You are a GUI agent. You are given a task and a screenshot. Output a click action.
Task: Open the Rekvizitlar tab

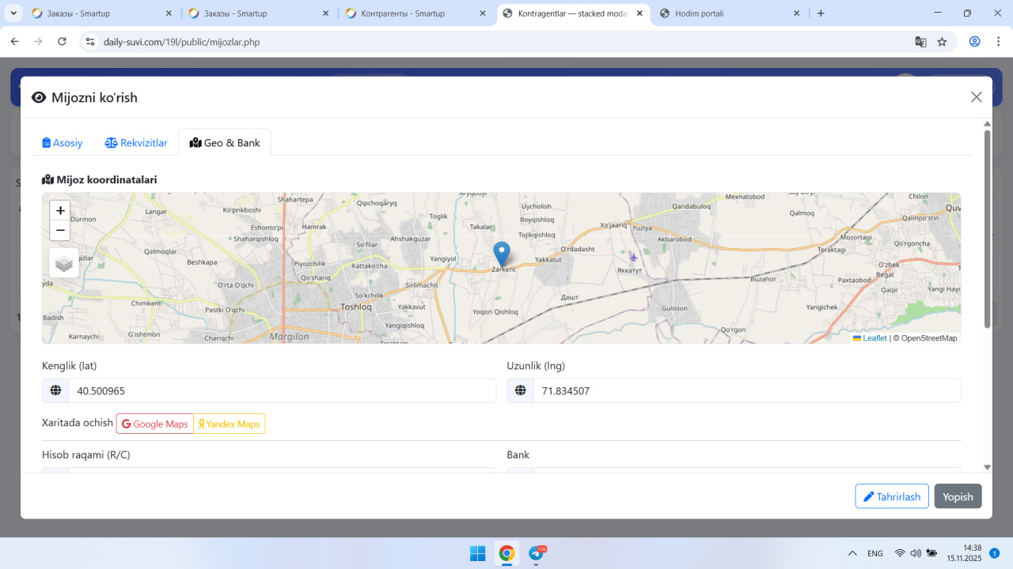click(136, 143)
